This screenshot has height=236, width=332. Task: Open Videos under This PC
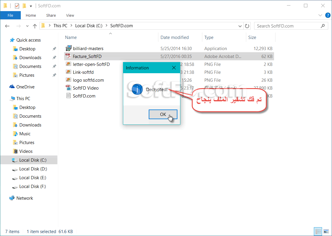pos(26,151)
